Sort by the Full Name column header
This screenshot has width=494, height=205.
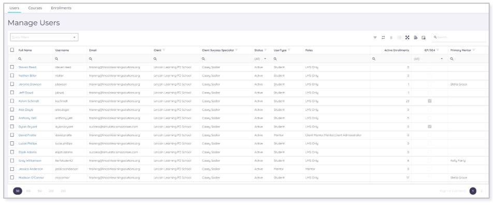(25, 50)
